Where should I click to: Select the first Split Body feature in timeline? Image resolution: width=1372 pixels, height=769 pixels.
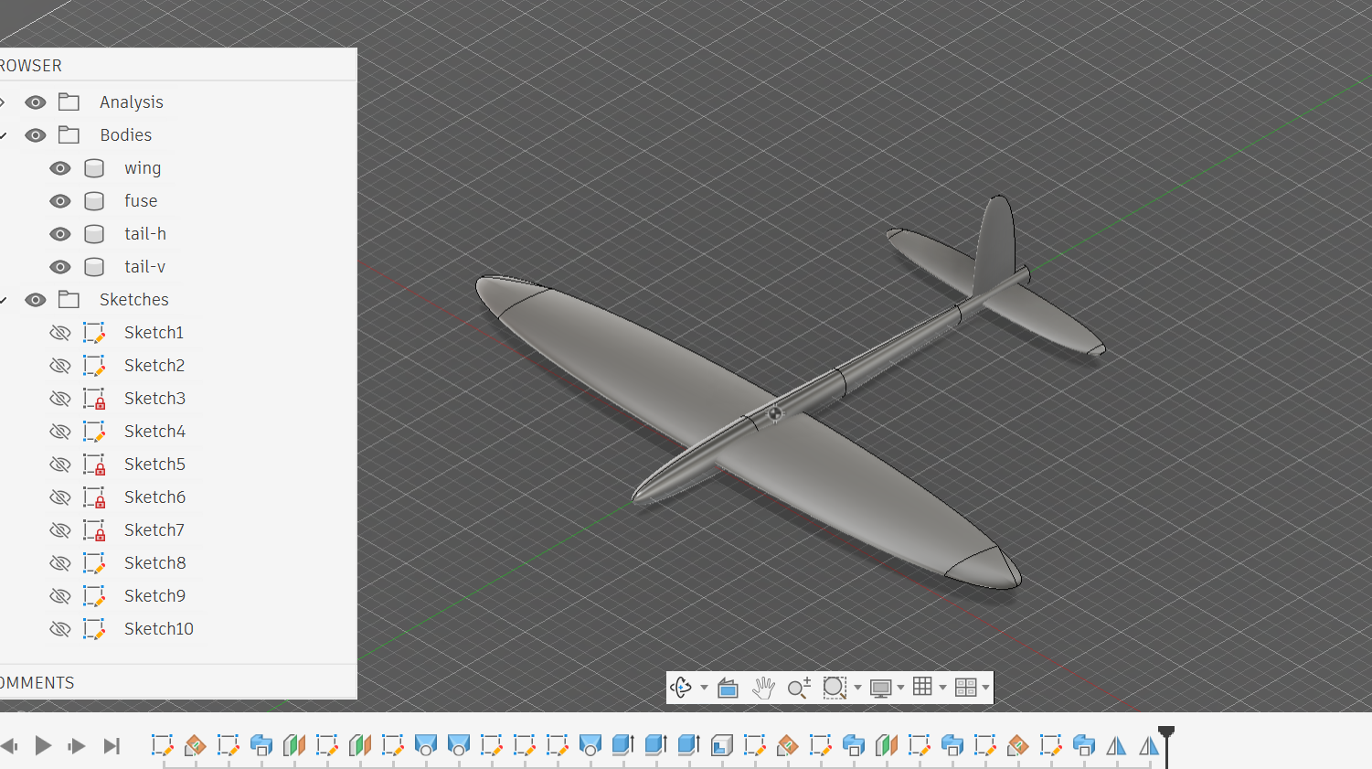pos(294,745)
